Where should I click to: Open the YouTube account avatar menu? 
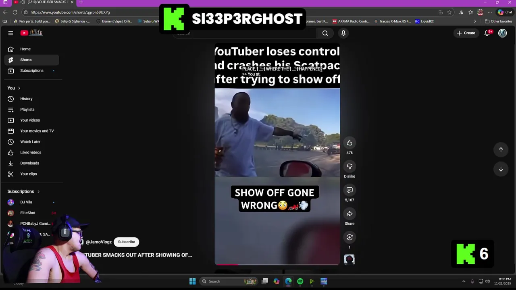[502, 33]
